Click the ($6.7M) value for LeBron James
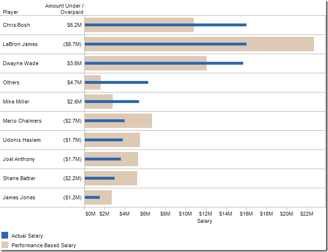The height and width of the screenshot is (252, 328). pos(72,44)
